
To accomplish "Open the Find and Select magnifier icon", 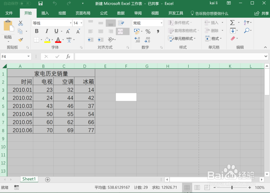I will coord(247,31).
